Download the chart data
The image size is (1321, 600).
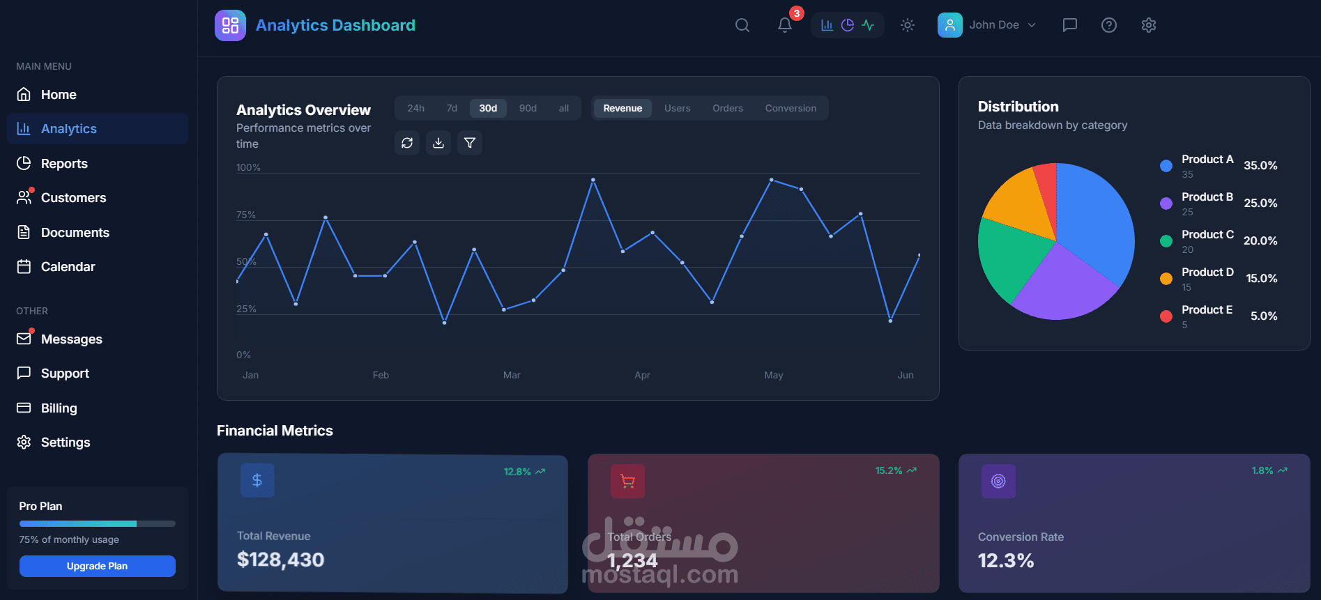coord(438,143)
